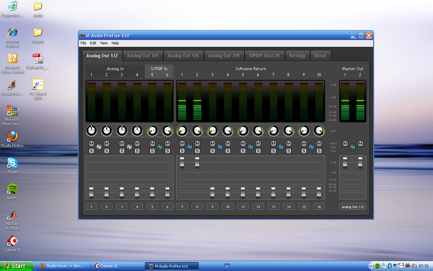The height and width of the screenshot is (271, 433).
Task: Select the Images folder on desktop
Action: click(38, 35)
